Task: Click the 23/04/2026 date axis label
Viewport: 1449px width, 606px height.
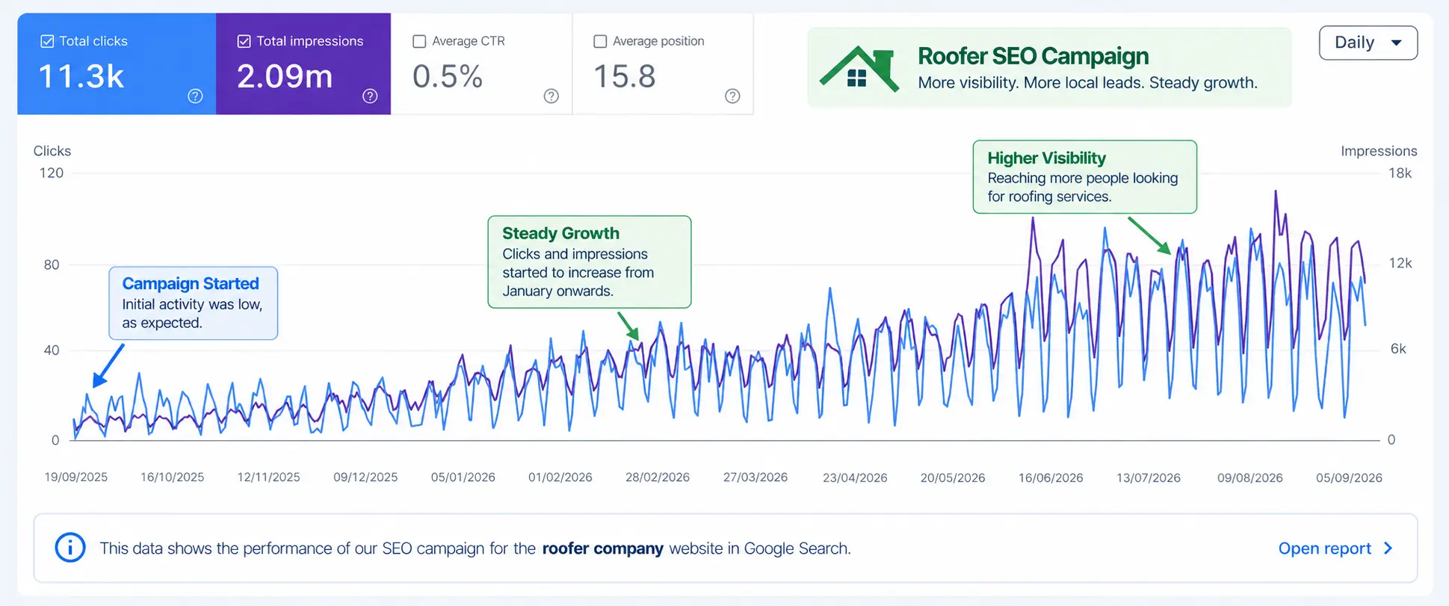Action: coord(855,477)
